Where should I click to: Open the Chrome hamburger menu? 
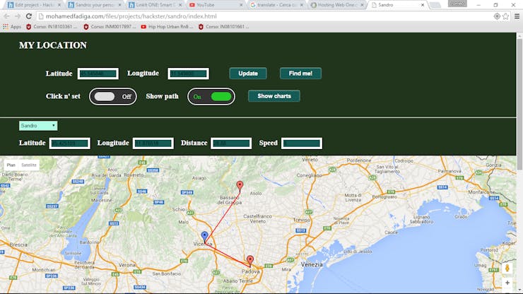[x=517, y=16]
